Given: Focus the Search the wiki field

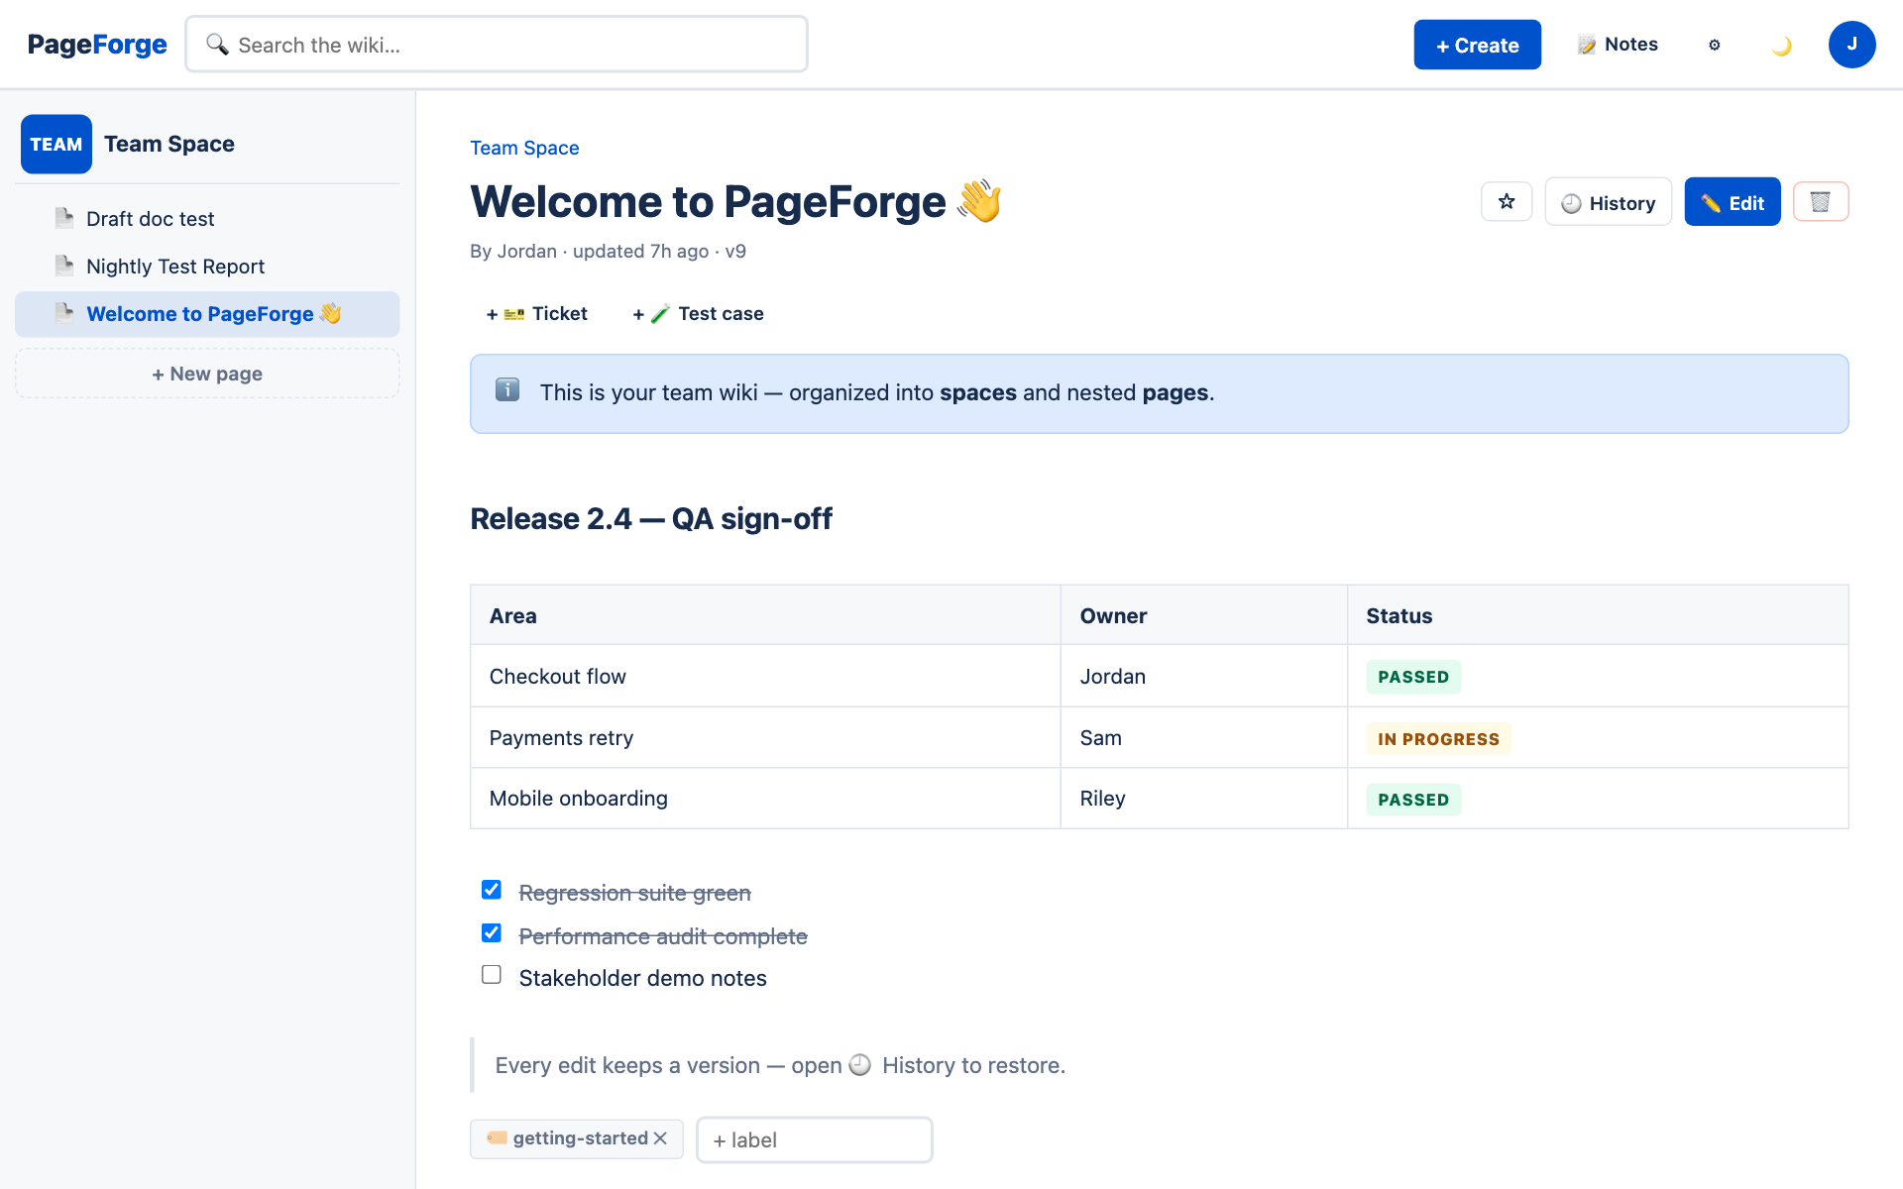Looking at the screenshot, I should click(x=497, y=45).
